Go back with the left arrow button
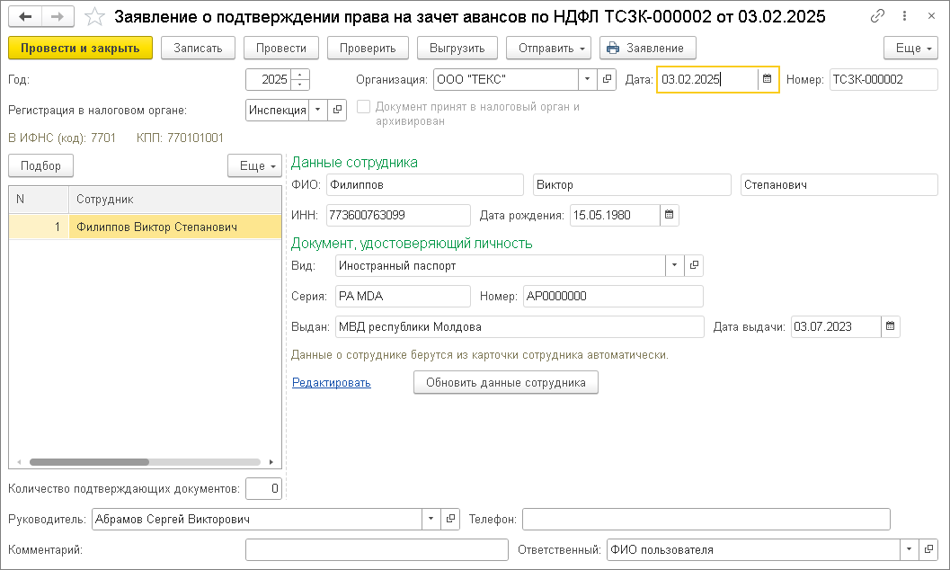The width and height of the screenshot is (950, 570). click(25, 16)
